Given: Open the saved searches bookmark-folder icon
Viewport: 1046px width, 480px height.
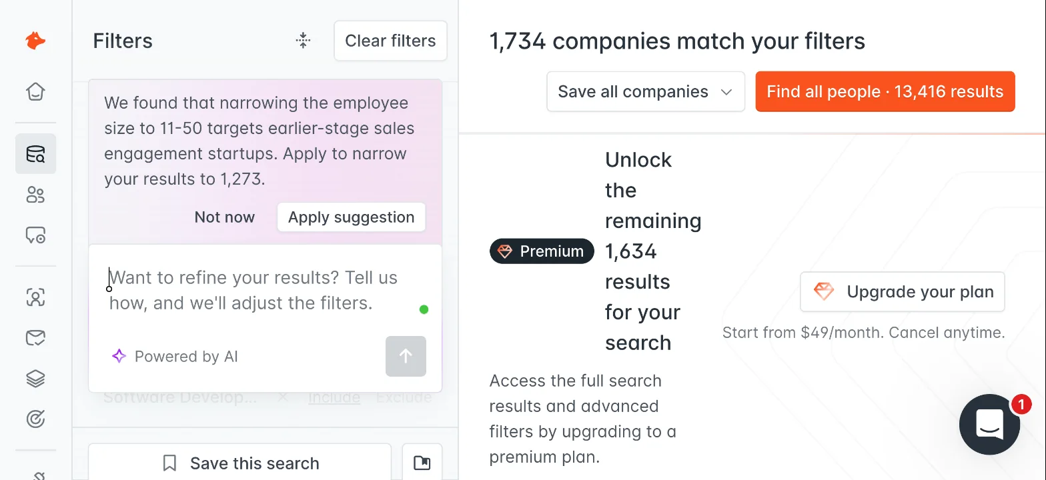Looking at the screenshot, I should coord(422,463).
